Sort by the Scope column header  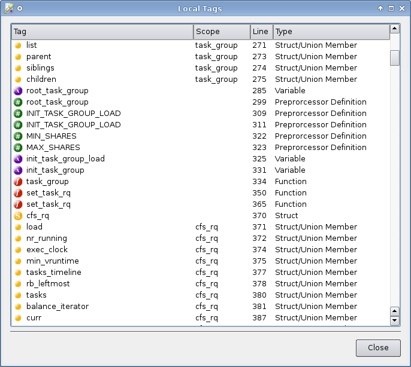pyautogui.click(x=222, y=32)
